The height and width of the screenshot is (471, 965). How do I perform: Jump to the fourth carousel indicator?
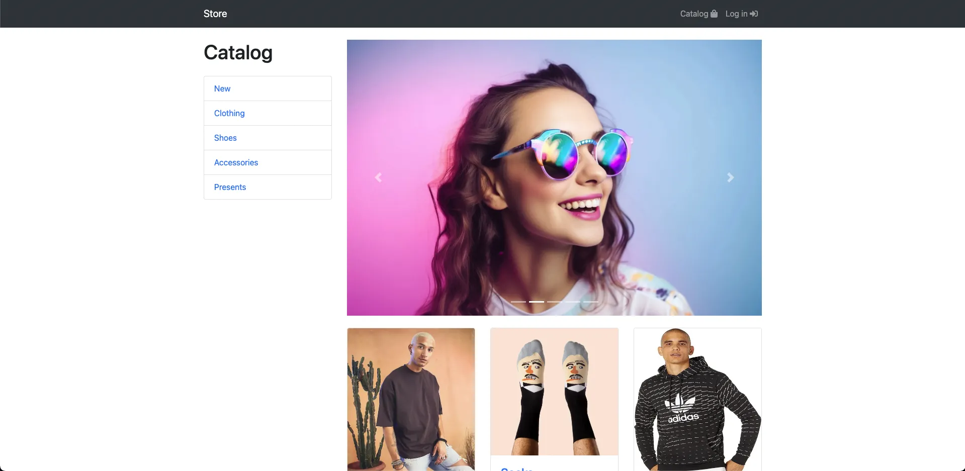(573, 302)
